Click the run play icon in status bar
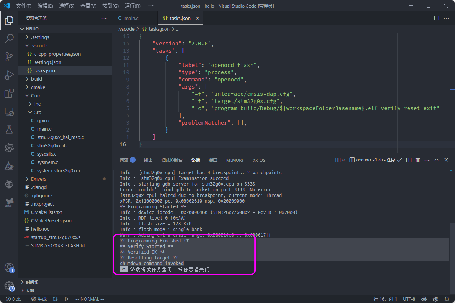 (66, 299)
